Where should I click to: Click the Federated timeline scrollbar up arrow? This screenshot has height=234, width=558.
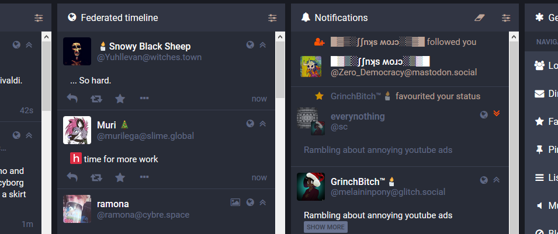click(280, 37)
